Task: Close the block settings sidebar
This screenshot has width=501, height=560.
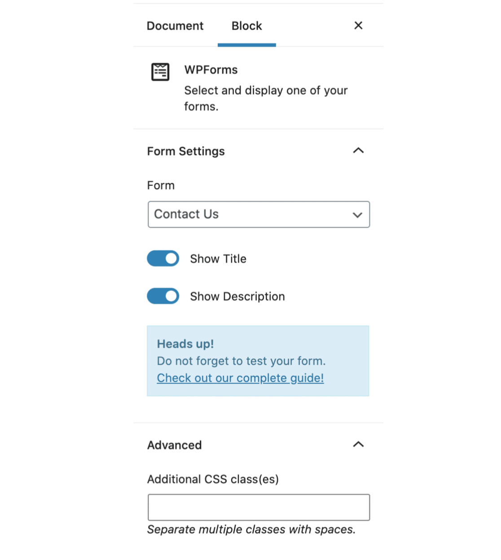Action: click(x=358, y=26)
